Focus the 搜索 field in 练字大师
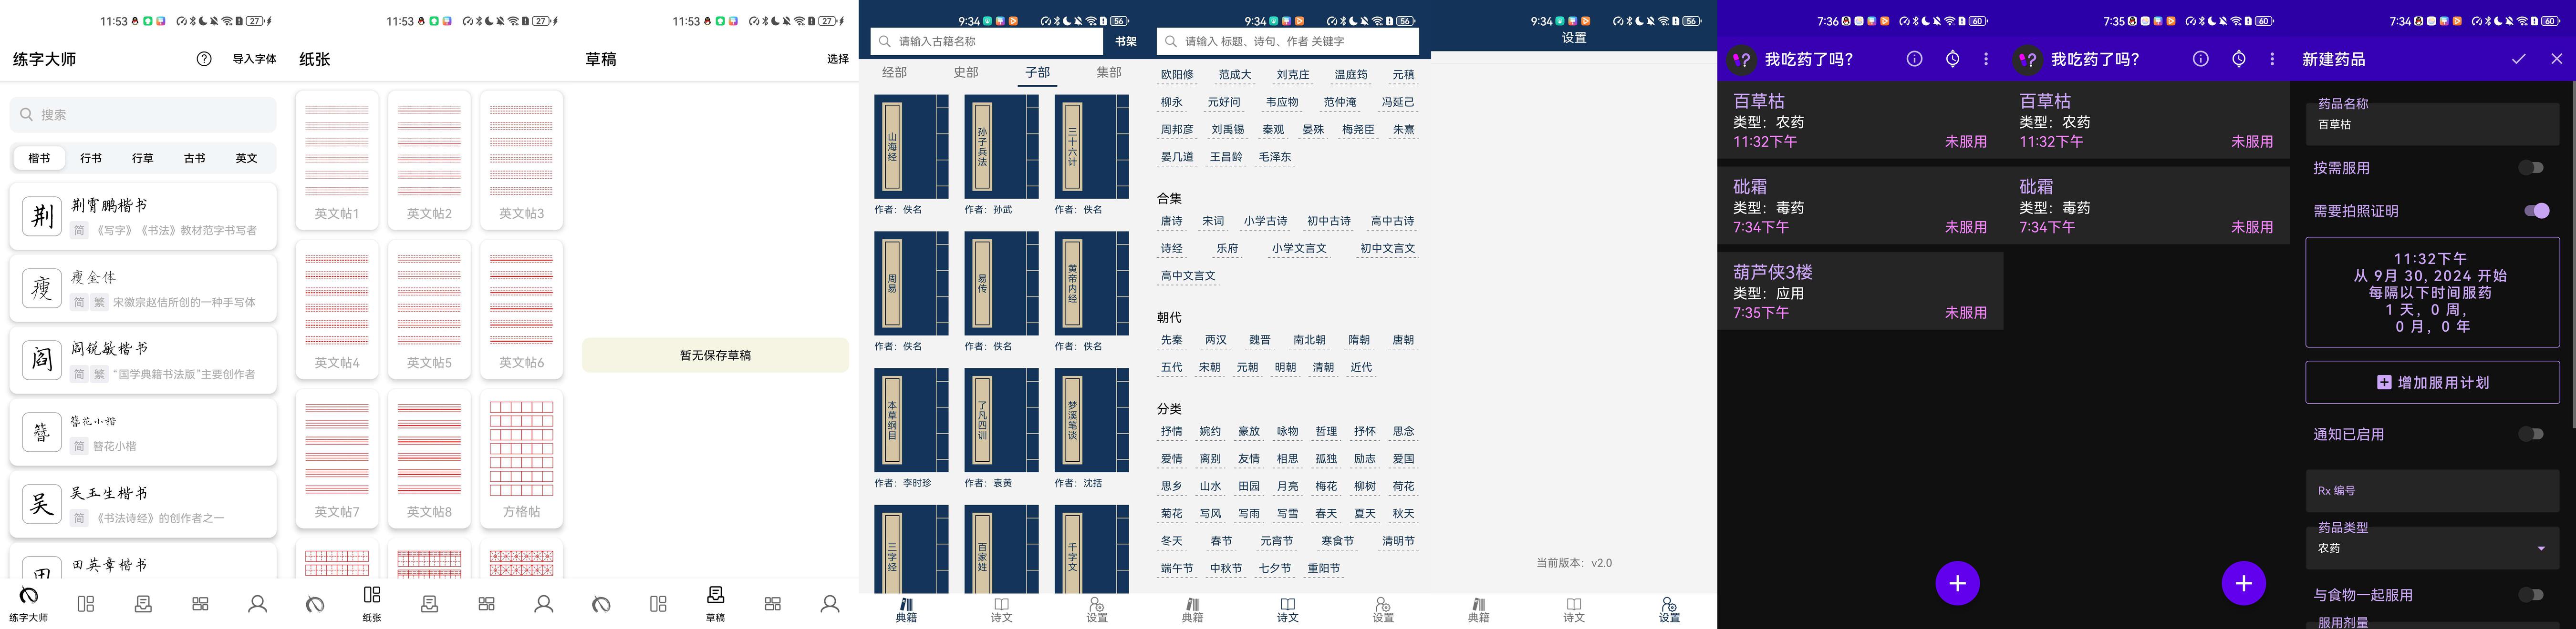The width and height of the screenshot is (2576, 629). 143,115
